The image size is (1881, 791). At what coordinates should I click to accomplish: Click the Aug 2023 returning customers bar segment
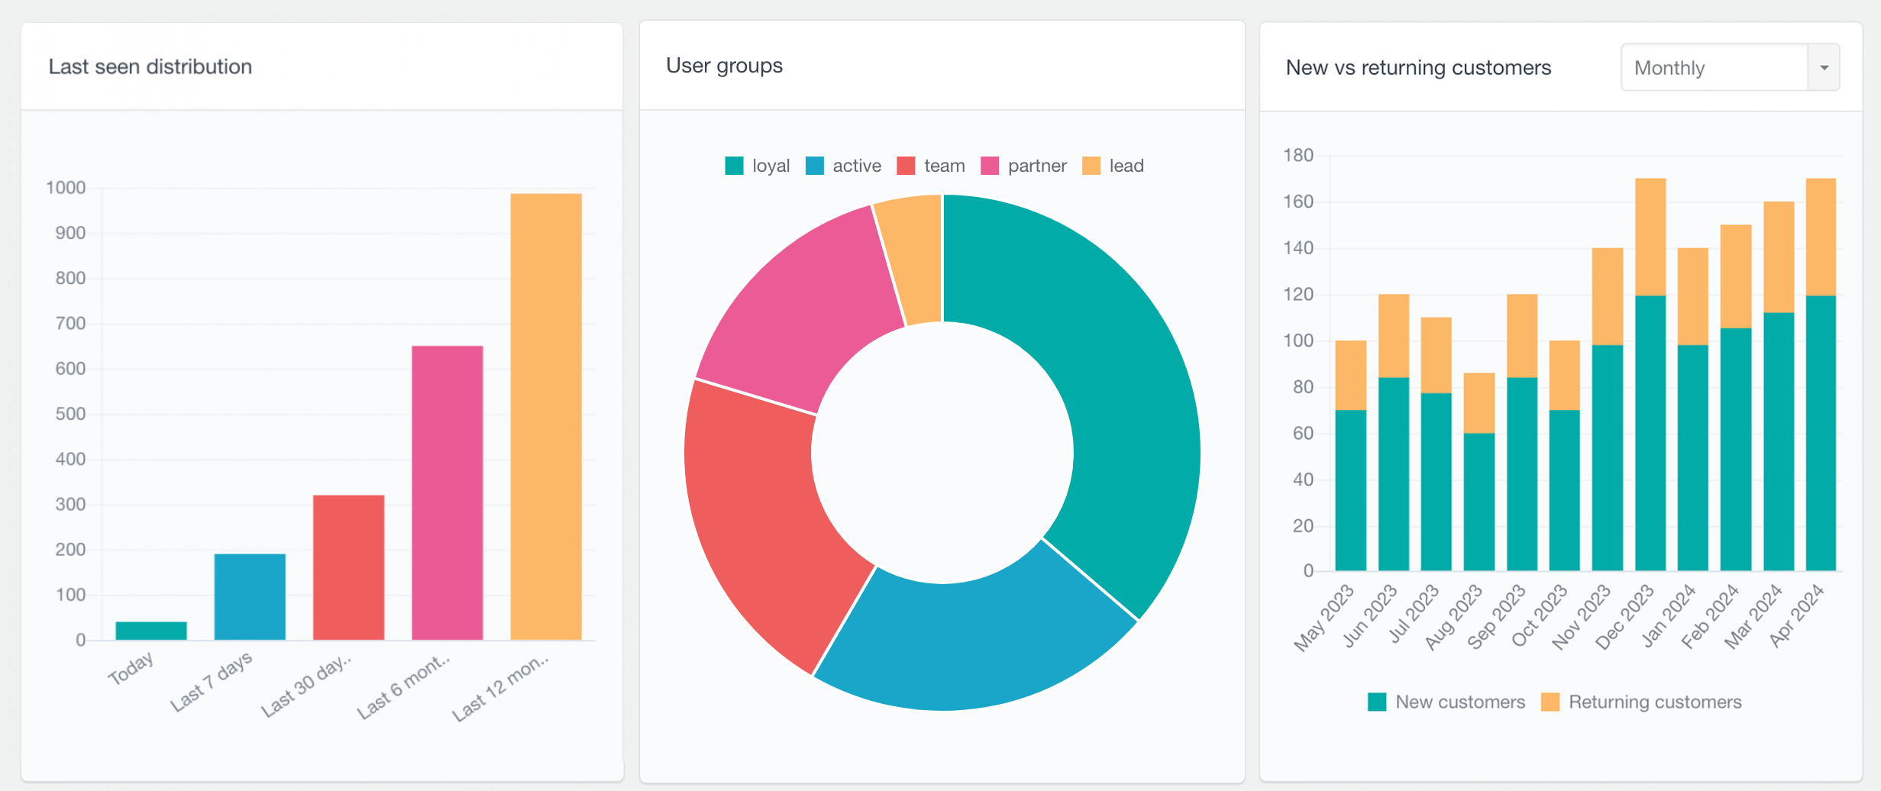(x=1479, y=402)
